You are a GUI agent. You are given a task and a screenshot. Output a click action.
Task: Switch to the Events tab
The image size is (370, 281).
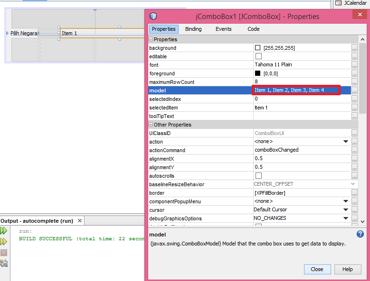pos(223,29)
